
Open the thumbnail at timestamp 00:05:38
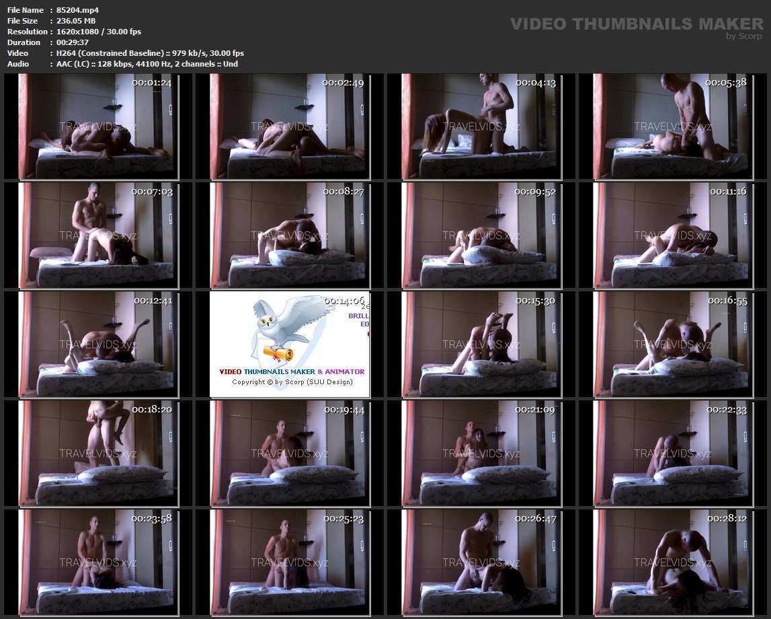pyautogui.click(x=673, y=126)
